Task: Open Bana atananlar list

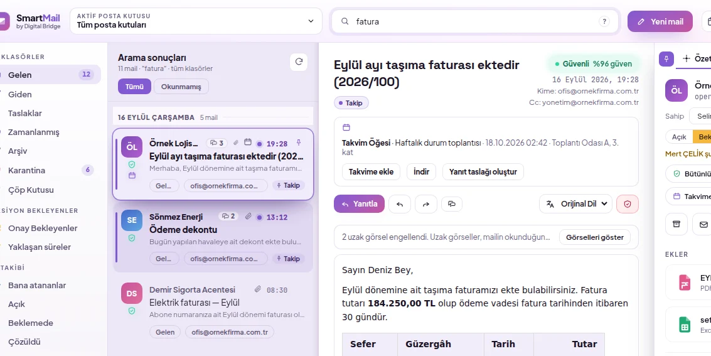Action: click(x=50, y=285)
